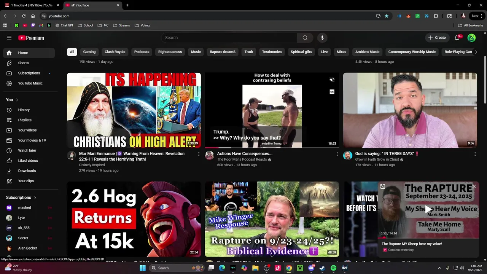The height and width of the screenshot is (274, 487).
Task: Open Home in sidebar
Action: pyautogui.click(x=29, y=53)
